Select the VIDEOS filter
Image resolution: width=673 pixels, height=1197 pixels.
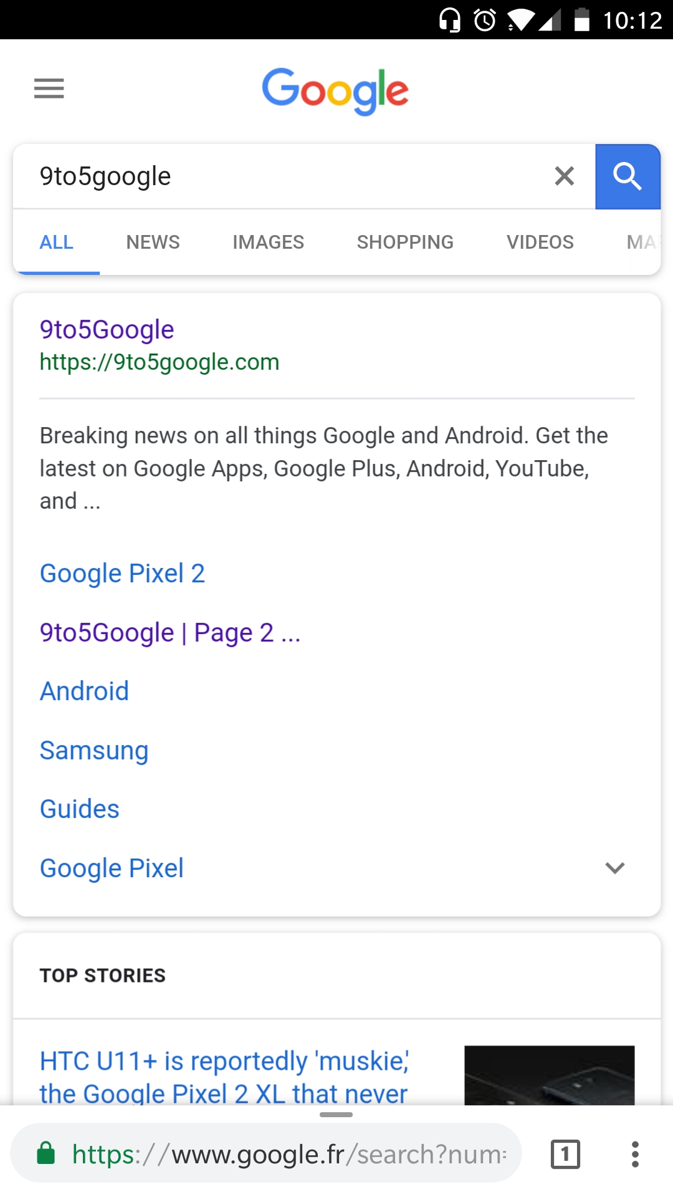pos(540,242)
